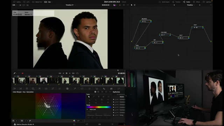This screenshot has height=126, width=224.
Task: Switch Color Warper to Hue-Saturation mode icon
Action: tap(95, 92)
